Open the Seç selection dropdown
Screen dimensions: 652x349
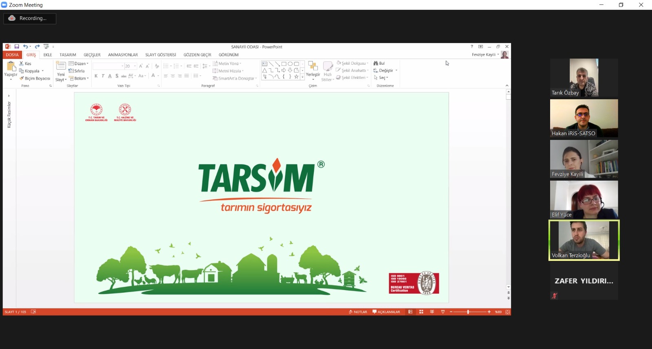click(381, 78)
